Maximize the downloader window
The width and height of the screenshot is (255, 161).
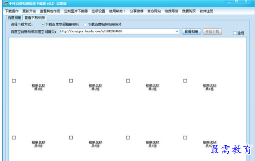click(x=237, y=1)
